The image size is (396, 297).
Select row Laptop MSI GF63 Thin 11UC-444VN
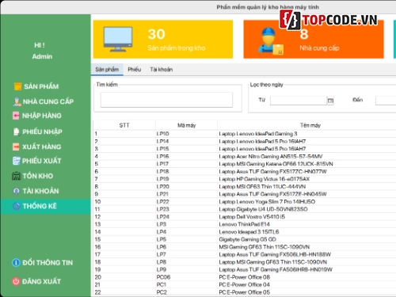pyautogui.click(x=245, y=187)
